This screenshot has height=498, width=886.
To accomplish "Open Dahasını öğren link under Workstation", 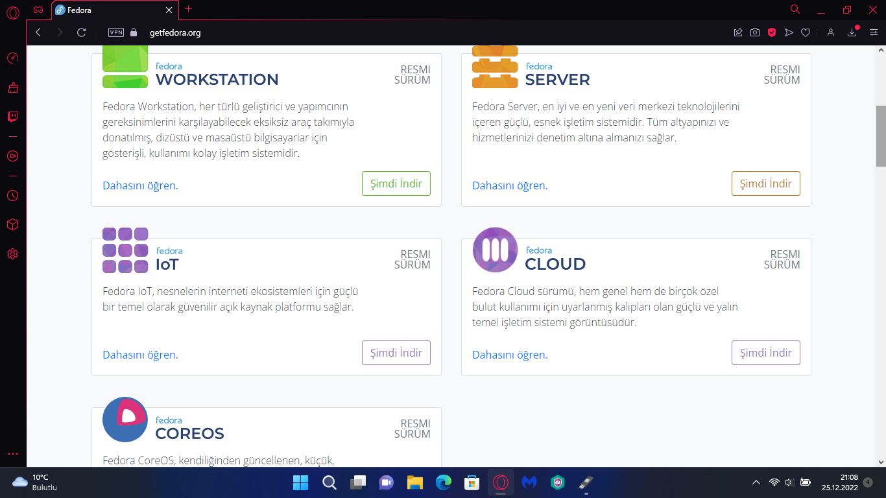I will tap(140, 185).
